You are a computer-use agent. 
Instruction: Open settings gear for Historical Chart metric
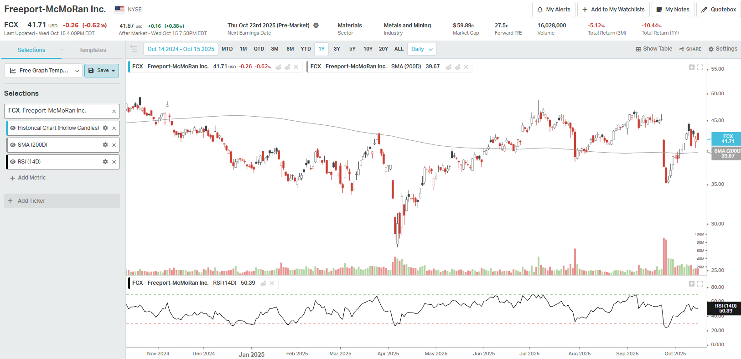(x=105, y=128)
